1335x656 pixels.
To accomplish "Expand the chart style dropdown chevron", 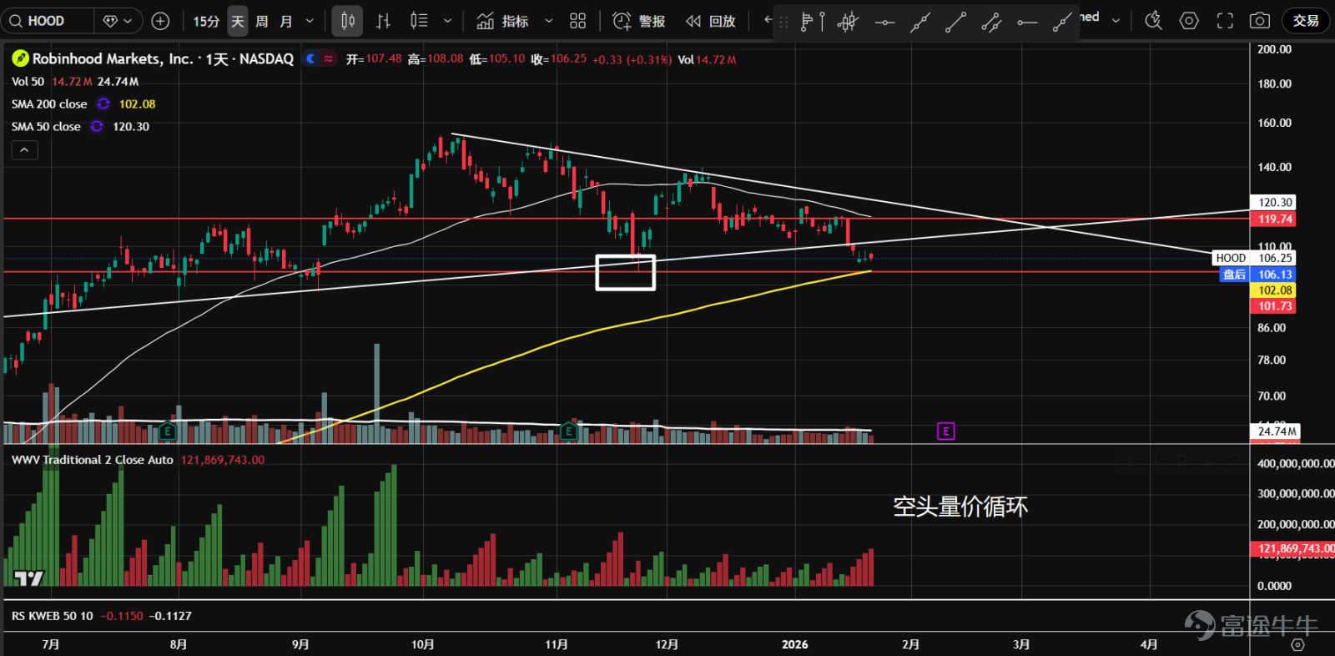I will click(x=447, y=21).
